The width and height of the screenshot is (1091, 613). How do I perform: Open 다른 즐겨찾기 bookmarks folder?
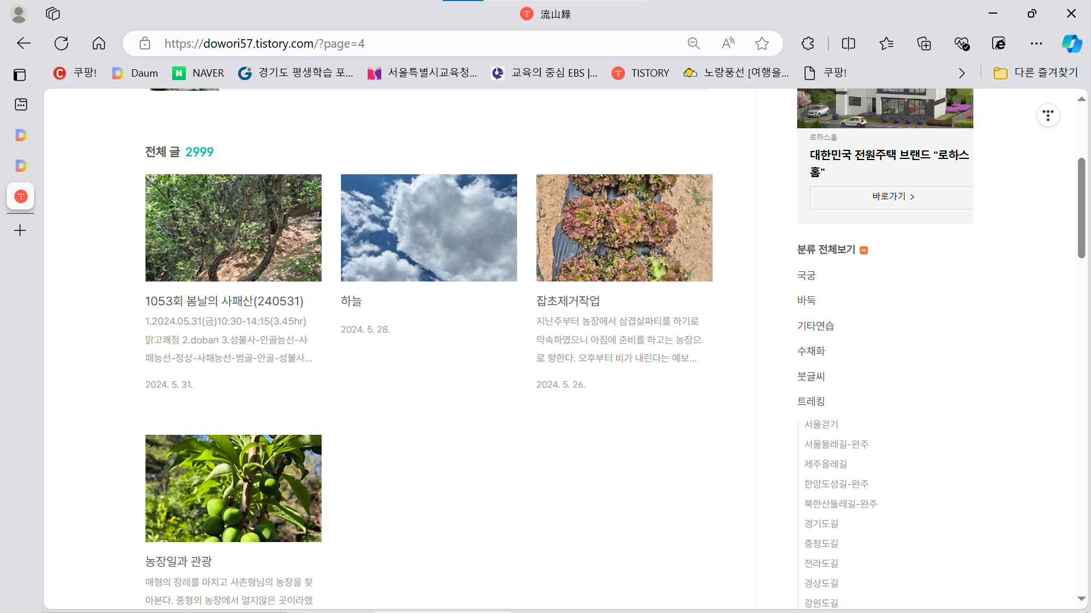[1035, 73]
